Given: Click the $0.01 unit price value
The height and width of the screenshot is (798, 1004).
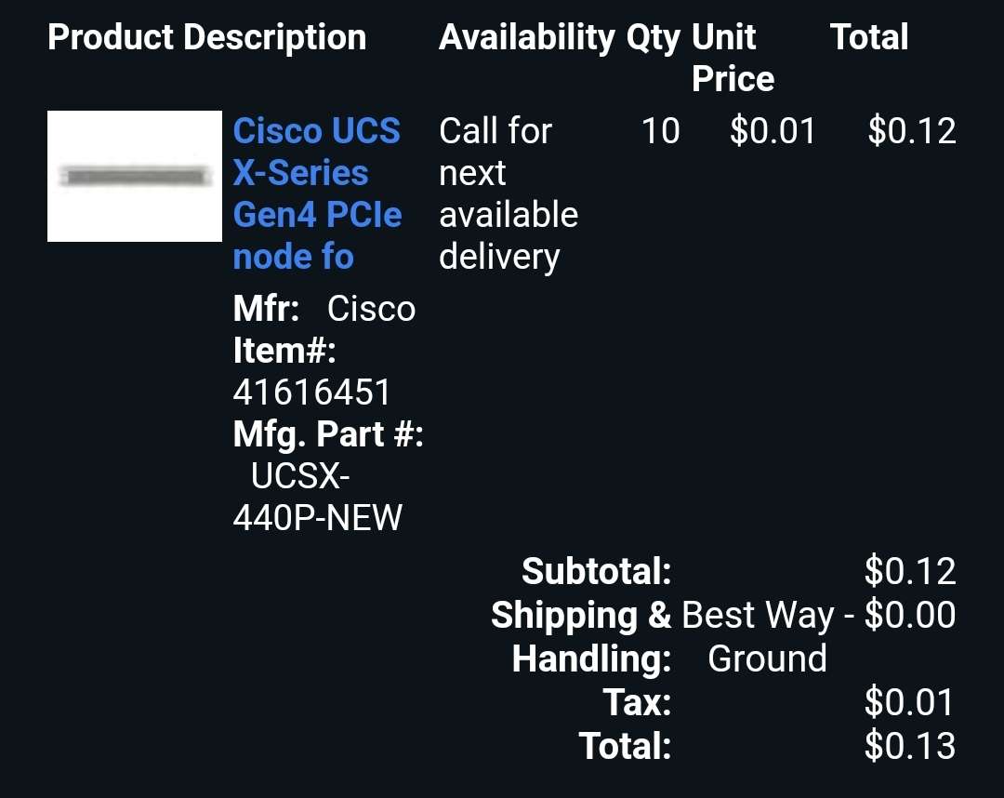Looking at the screenshot, I should (773, 130).
